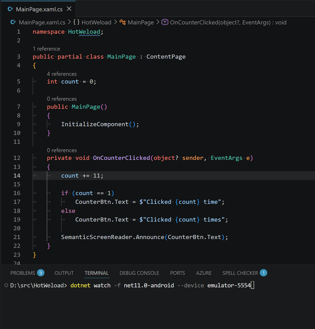
Task: Show '0 references' CodeLens above MainPage constructor
Action: click(x=62, y=99)
